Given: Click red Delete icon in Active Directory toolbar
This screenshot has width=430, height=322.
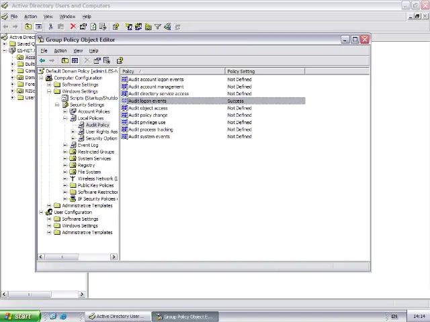Looking at the screenshot, I should tap(73, 27).
